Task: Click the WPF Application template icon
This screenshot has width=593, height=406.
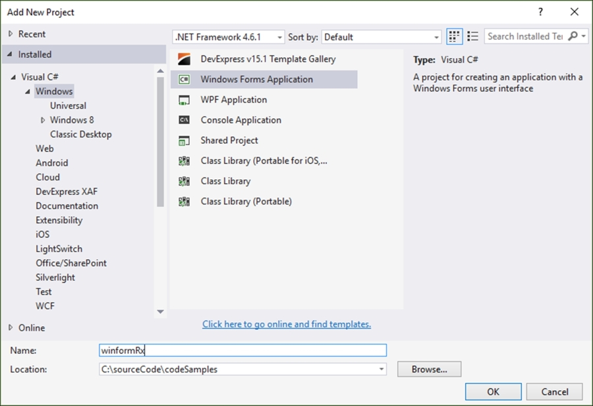Action: 184,100
